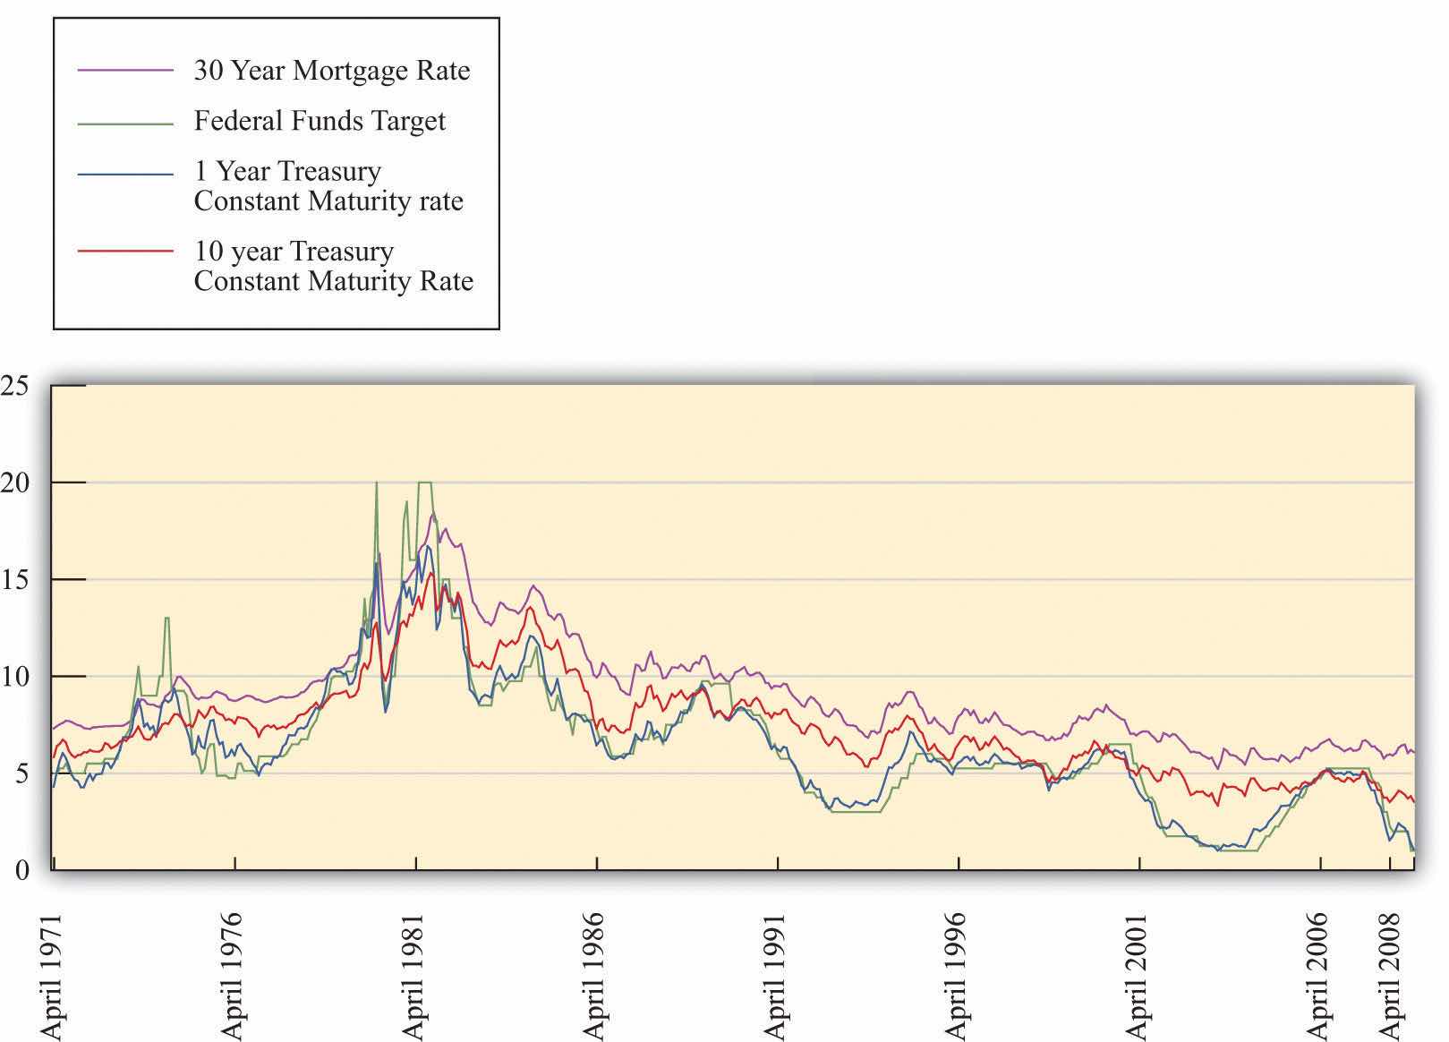1449x1042 pixels.
Task: Select the "Federal Funds Target" legend label
Action: (320, 121)
